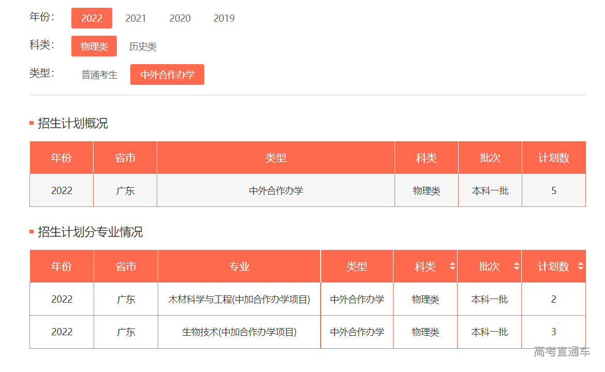Select 物理类 subject category
The image size is (605, 372).
pyautogui.click(x=94, y=46)
